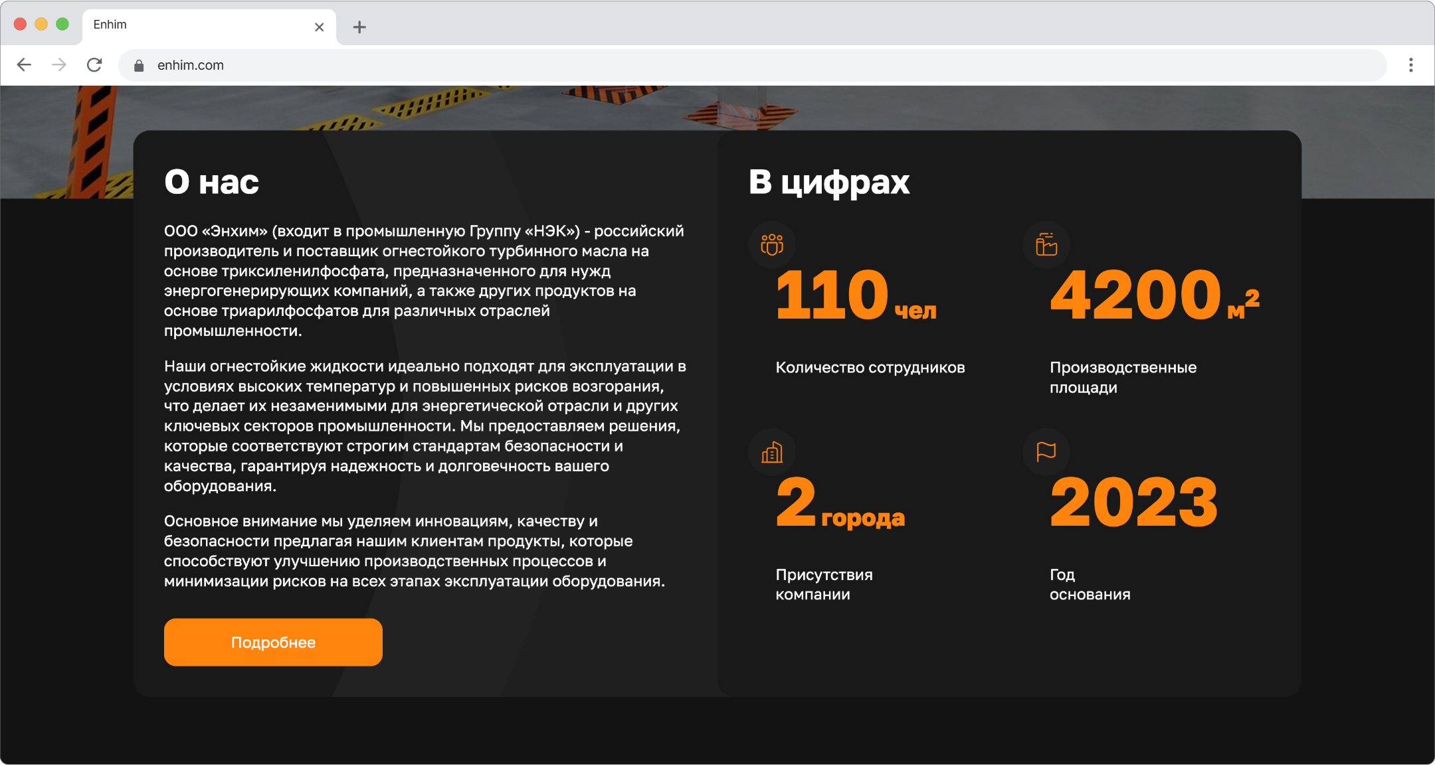Click the 2 города figure

pos(840,502)
